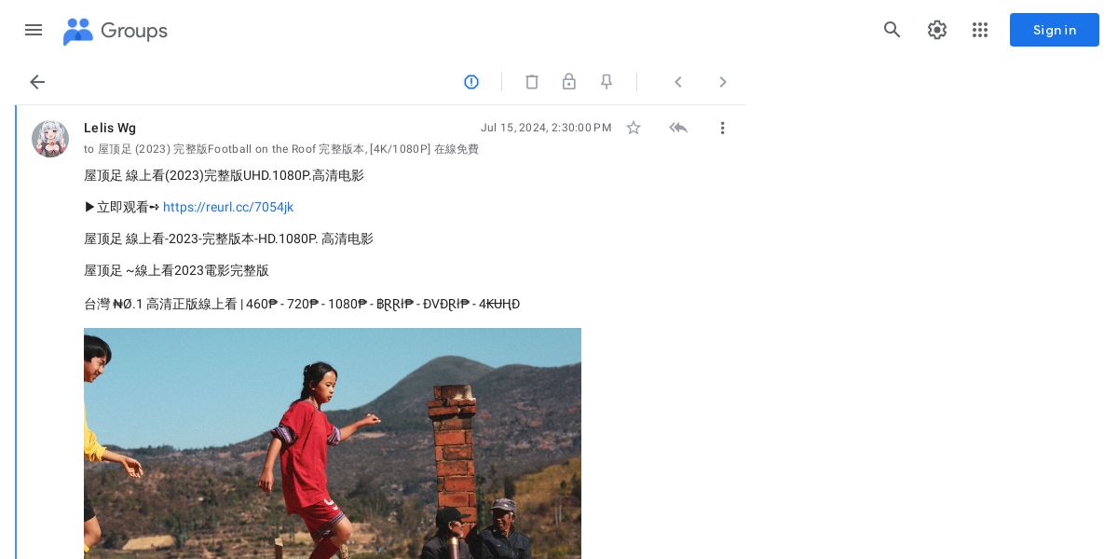Screen dimensions: 1118x559
Task: Report abuse with the exclamation icon
Action: [471, 82]
